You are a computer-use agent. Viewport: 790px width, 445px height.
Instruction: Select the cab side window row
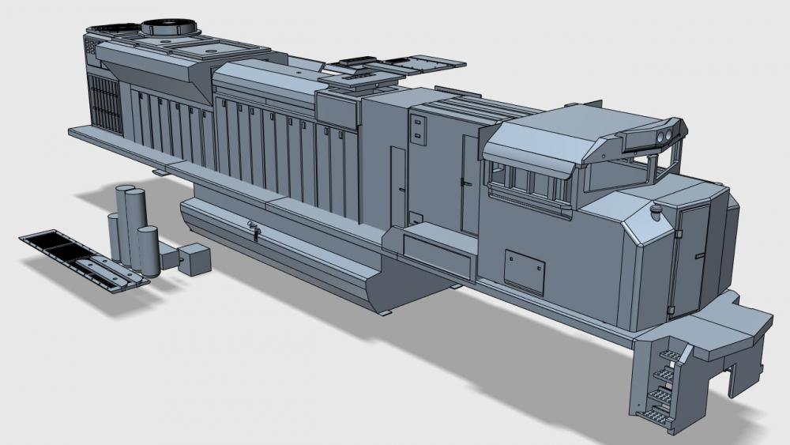(x=525, y=183)
